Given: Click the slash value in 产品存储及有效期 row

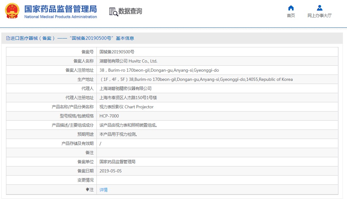Looking at the screenshot, I should pos(101,143).
